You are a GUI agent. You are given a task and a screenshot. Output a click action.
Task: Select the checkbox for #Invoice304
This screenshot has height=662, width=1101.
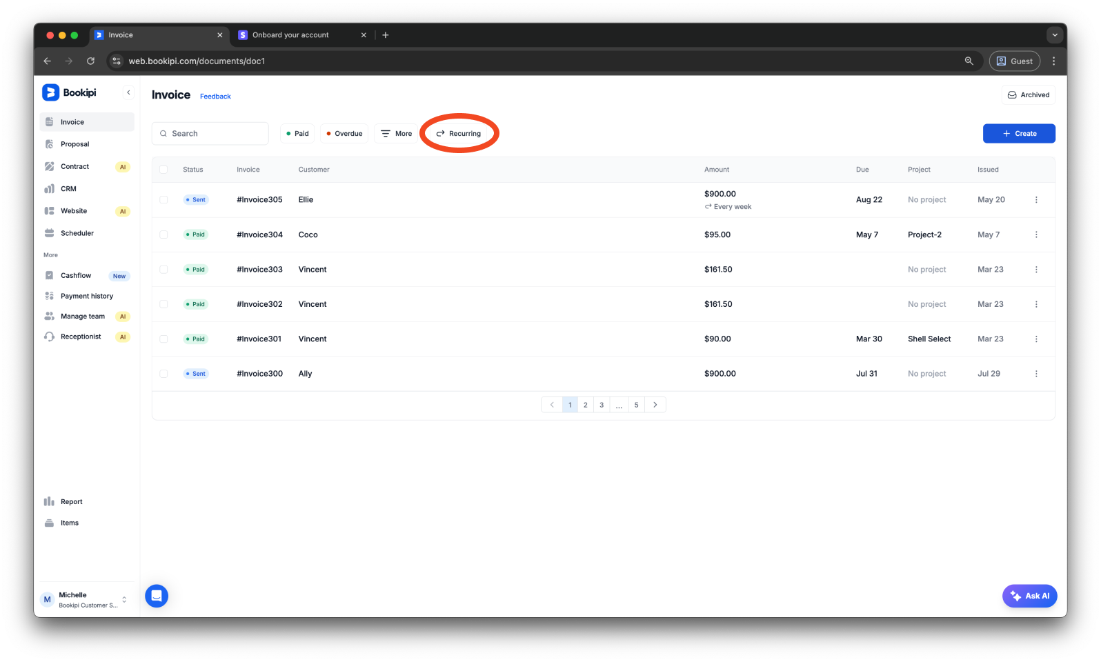click(163, 234)
